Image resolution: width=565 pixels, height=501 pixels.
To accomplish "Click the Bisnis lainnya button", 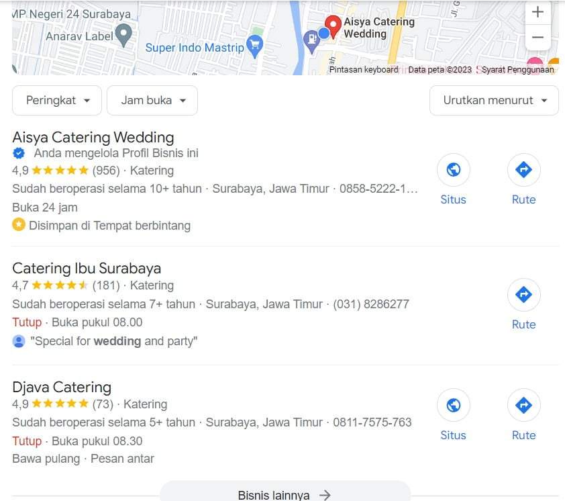I will coord(285,494).
